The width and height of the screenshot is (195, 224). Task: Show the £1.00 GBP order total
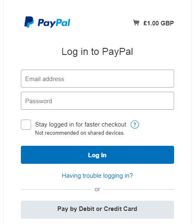(x=159, y=23)
